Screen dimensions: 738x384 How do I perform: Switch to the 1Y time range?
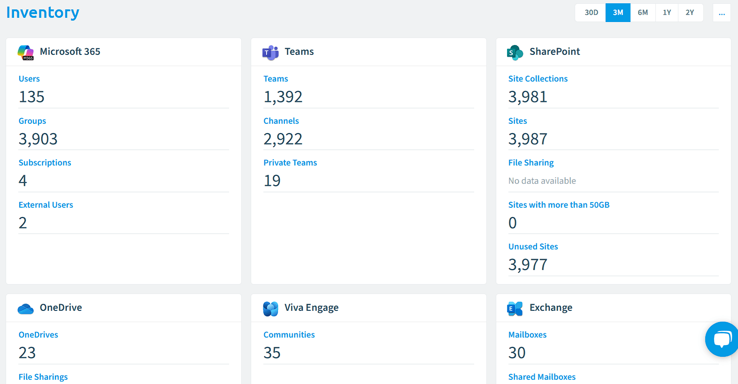pos(667,13)
